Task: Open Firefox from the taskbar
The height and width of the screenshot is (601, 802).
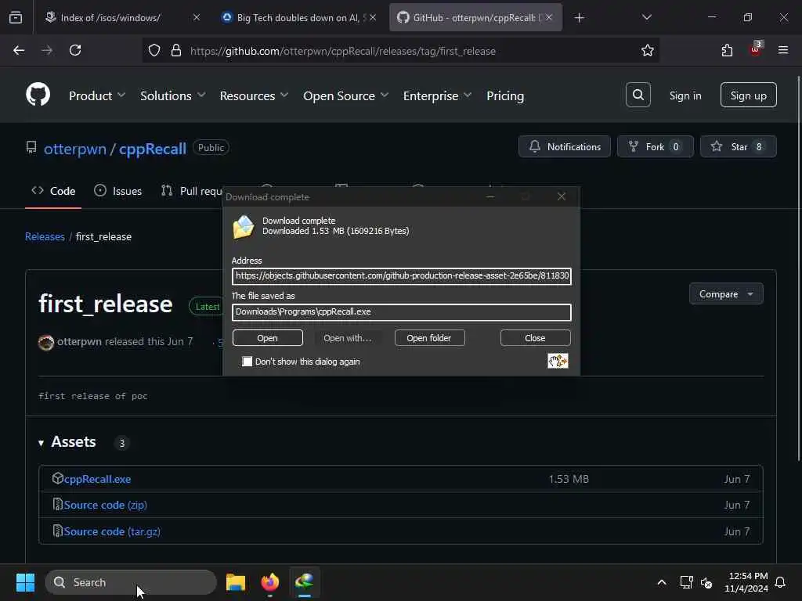Action: 269,582
